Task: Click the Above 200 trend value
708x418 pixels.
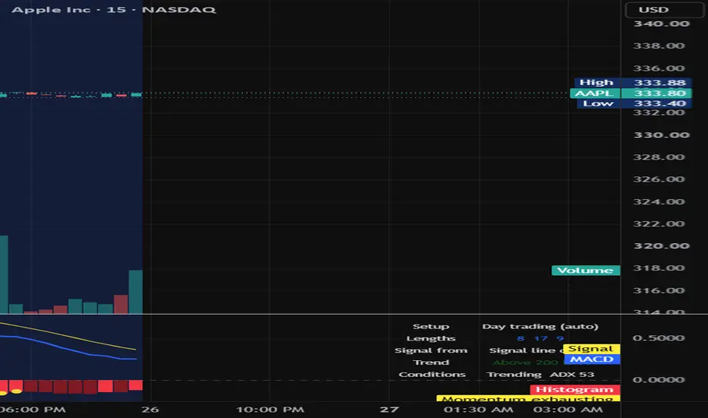Action: pos(525,363)
